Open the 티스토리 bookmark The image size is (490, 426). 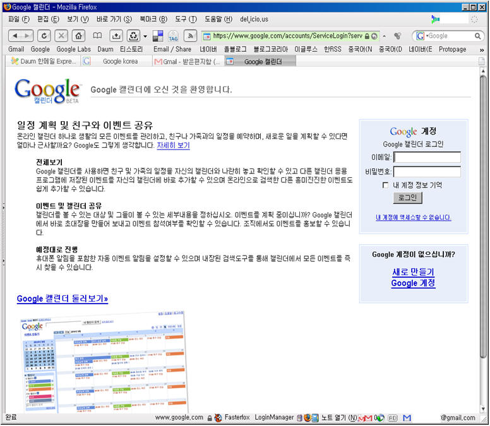[x=131, y=49]
